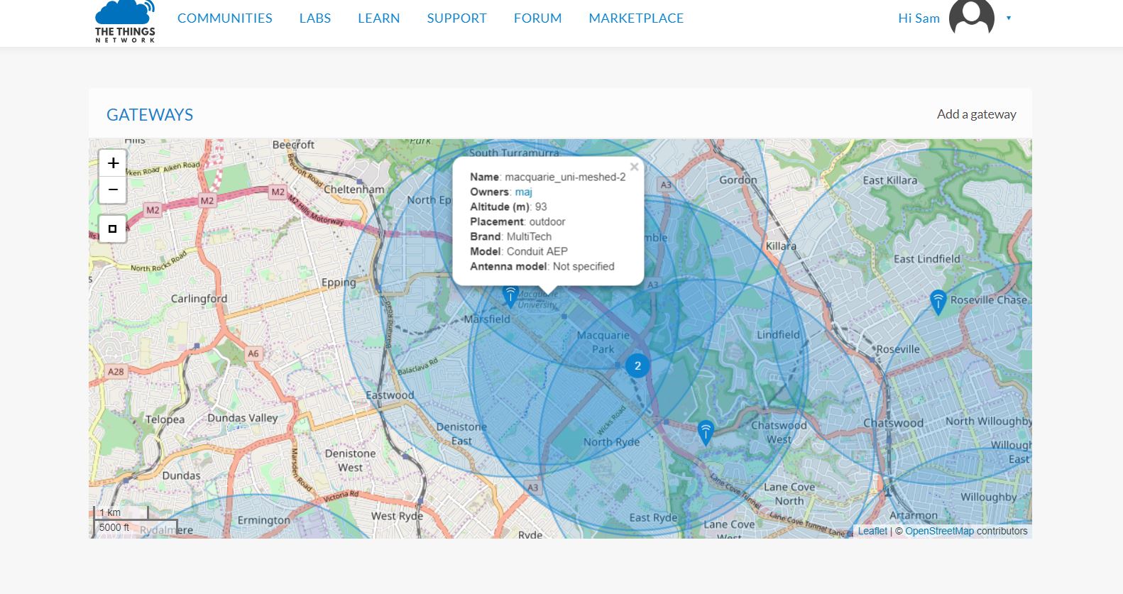Open the OpenStreetMap attribution link
This screenshot has width=1123, height=594.
click(x=939, y=531)
